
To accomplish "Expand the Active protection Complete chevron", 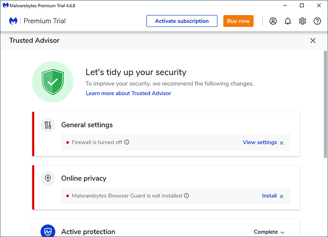I will pos(282,232).
